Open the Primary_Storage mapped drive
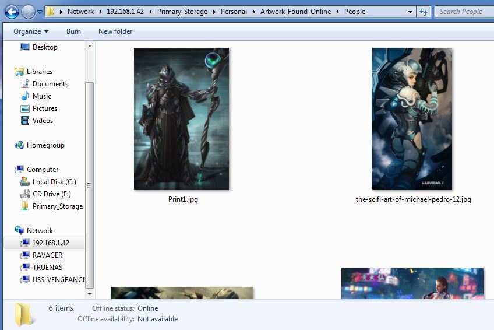The height and width of the screenshot is (330, 494). point(58,206)
